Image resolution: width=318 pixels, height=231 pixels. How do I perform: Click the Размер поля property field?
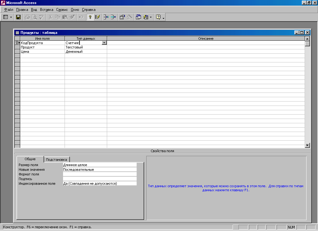[99, 165]
